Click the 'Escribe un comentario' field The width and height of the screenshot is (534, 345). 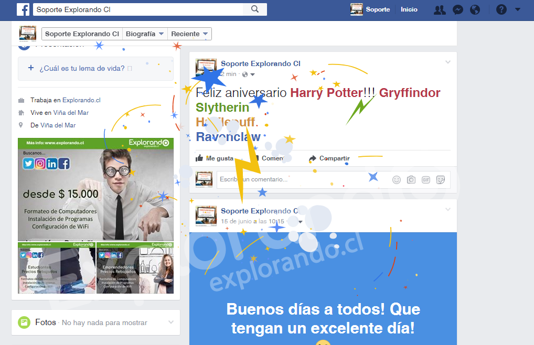[303, 179]
